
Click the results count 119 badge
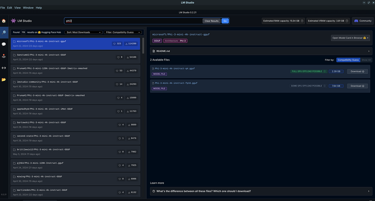pyautogui.click(x=23, y=32)
